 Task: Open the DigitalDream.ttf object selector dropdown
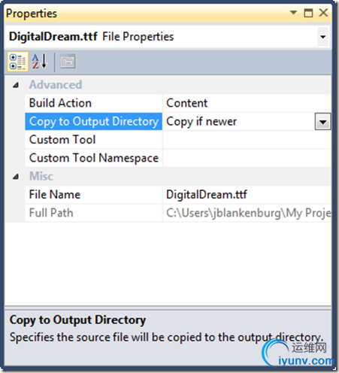tap(322, 37)
